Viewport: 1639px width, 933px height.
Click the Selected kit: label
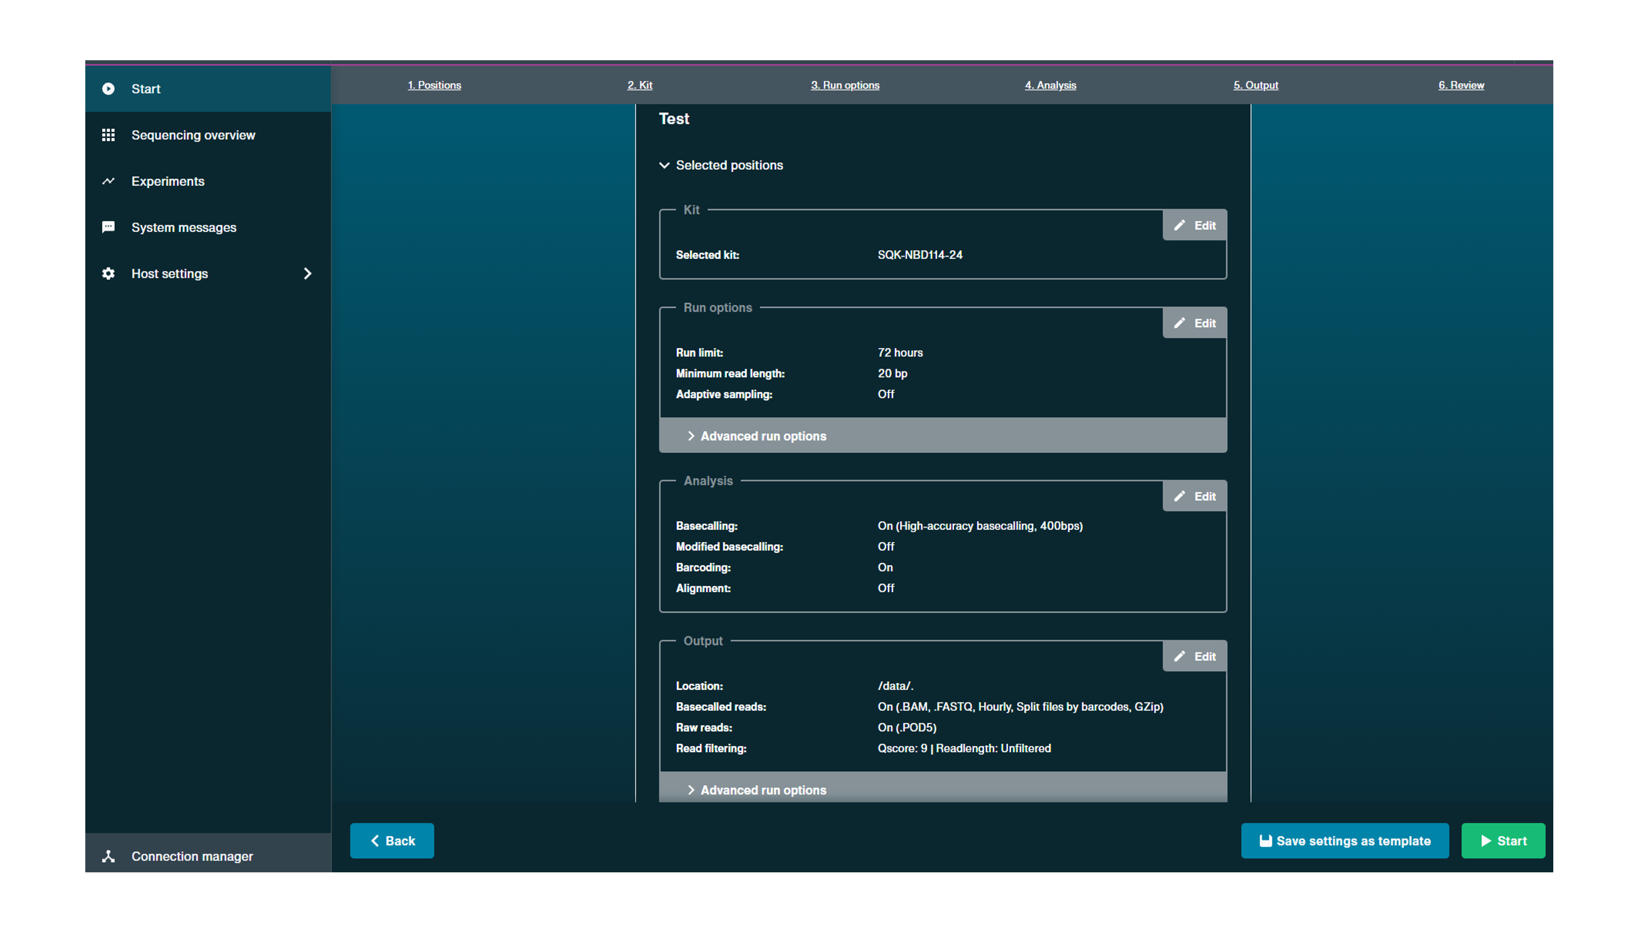pos(708,255)
